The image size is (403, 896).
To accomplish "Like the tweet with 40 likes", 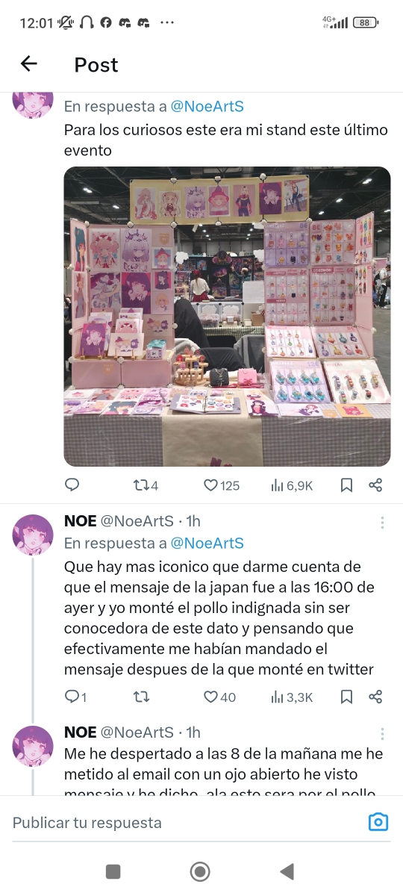I will pos(220,697).
